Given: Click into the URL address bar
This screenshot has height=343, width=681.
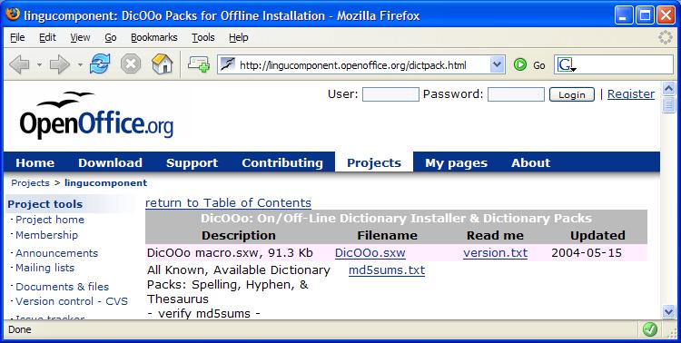Looking at the screenshot, I should 362,65.
